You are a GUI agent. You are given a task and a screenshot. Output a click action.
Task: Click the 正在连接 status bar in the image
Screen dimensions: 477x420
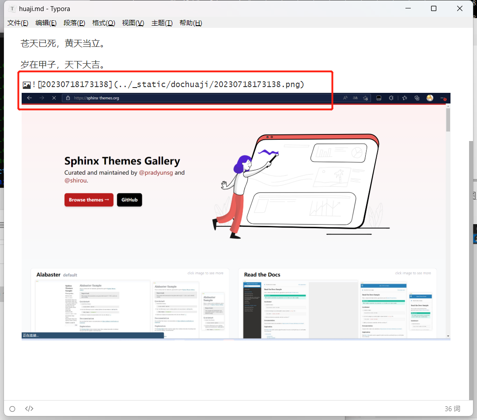[x=92, y=335]
